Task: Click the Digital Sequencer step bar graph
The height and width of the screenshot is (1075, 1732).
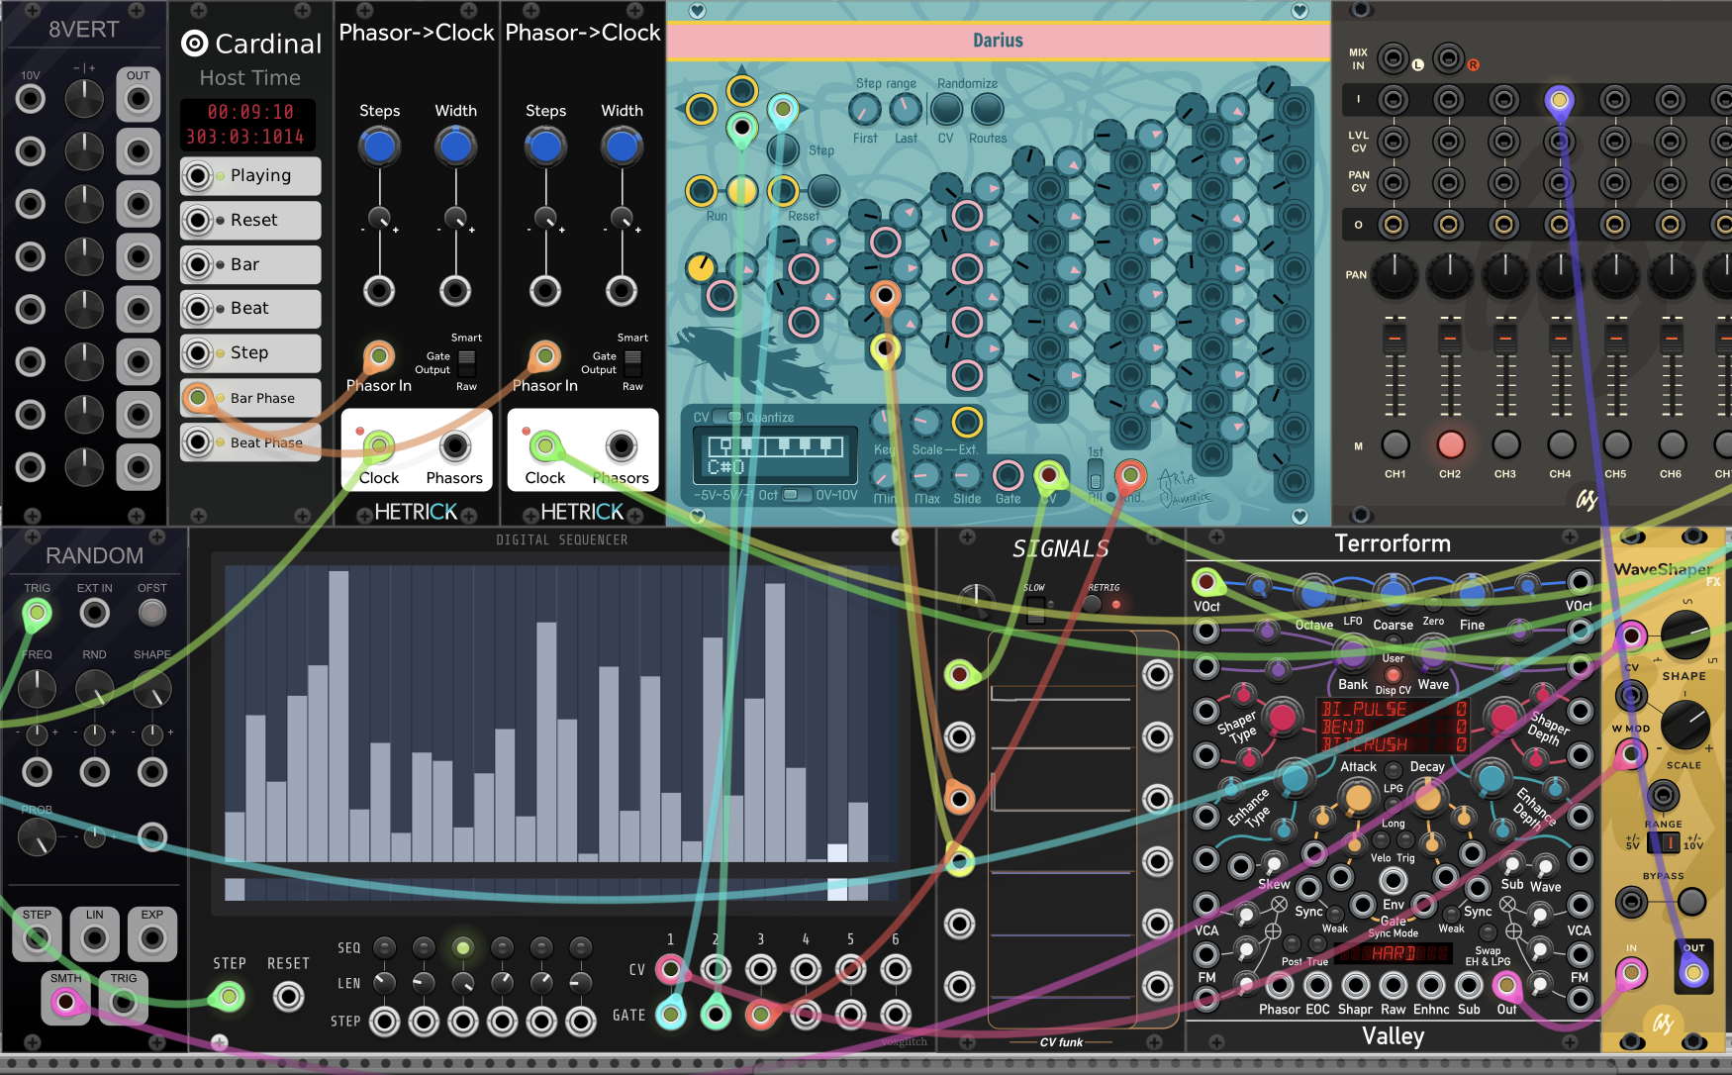Action: coord(561,713)
